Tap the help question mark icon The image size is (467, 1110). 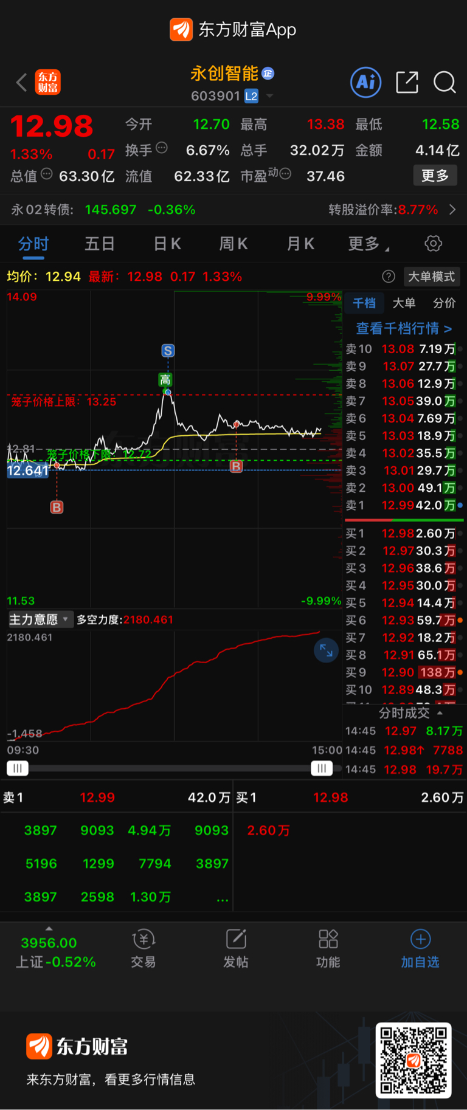click(x=389, y=277)
